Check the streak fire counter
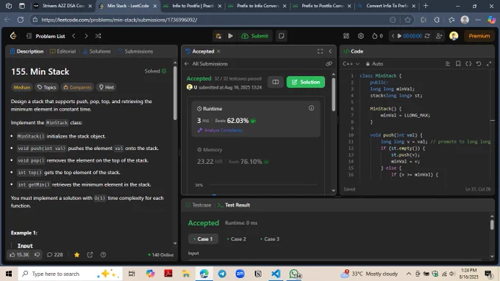The width and height of the screenshot is (500, 281). (377, 36)
